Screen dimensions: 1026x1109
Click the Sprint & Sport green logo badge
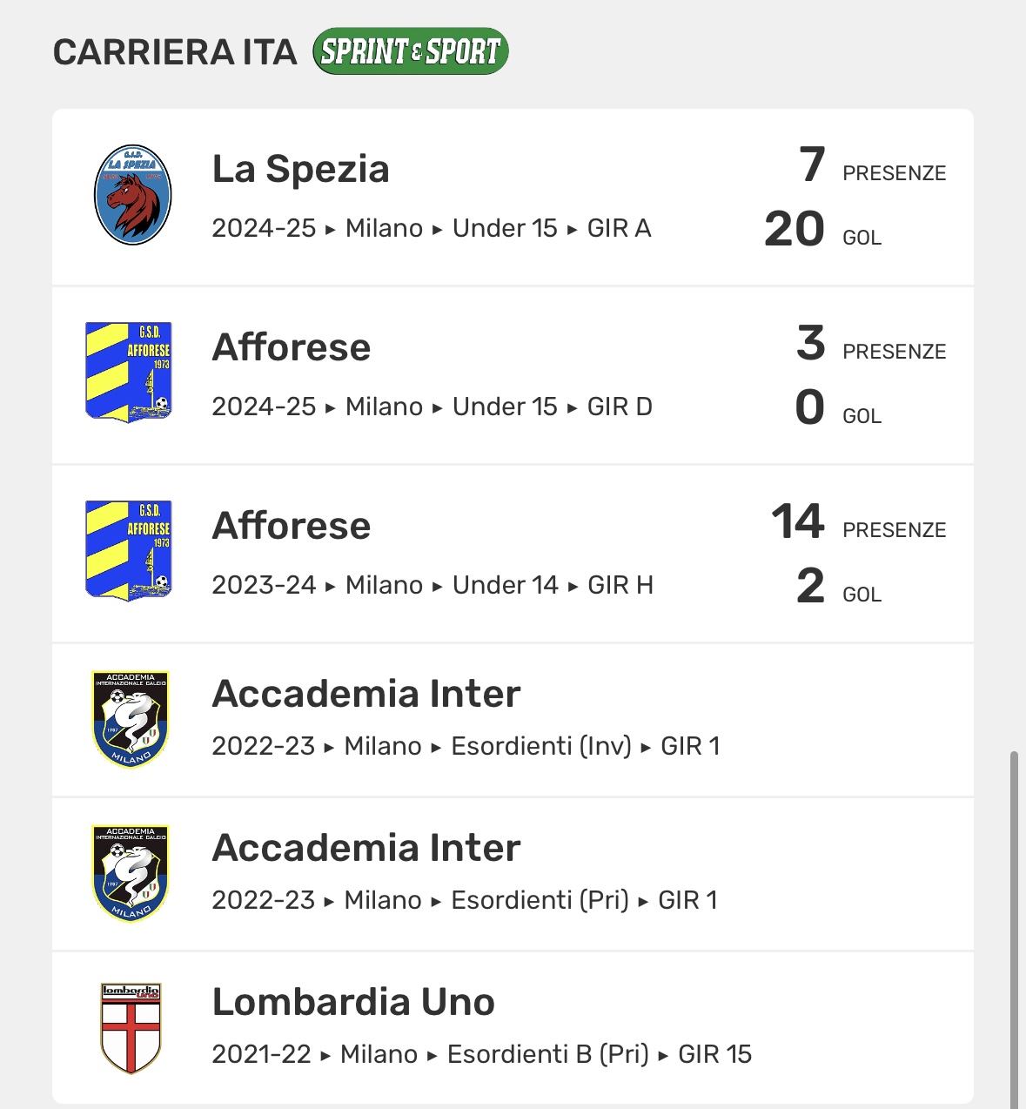tap(410, 51)
